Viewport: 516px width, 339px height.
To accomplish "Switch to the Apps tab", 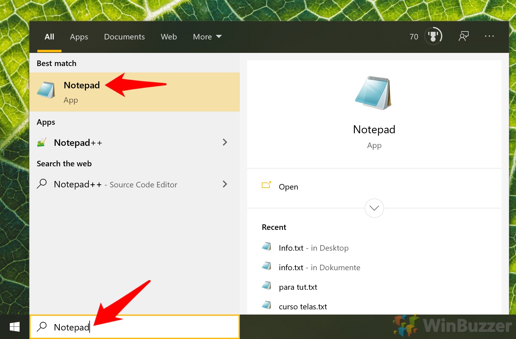I will click(79, 37).
